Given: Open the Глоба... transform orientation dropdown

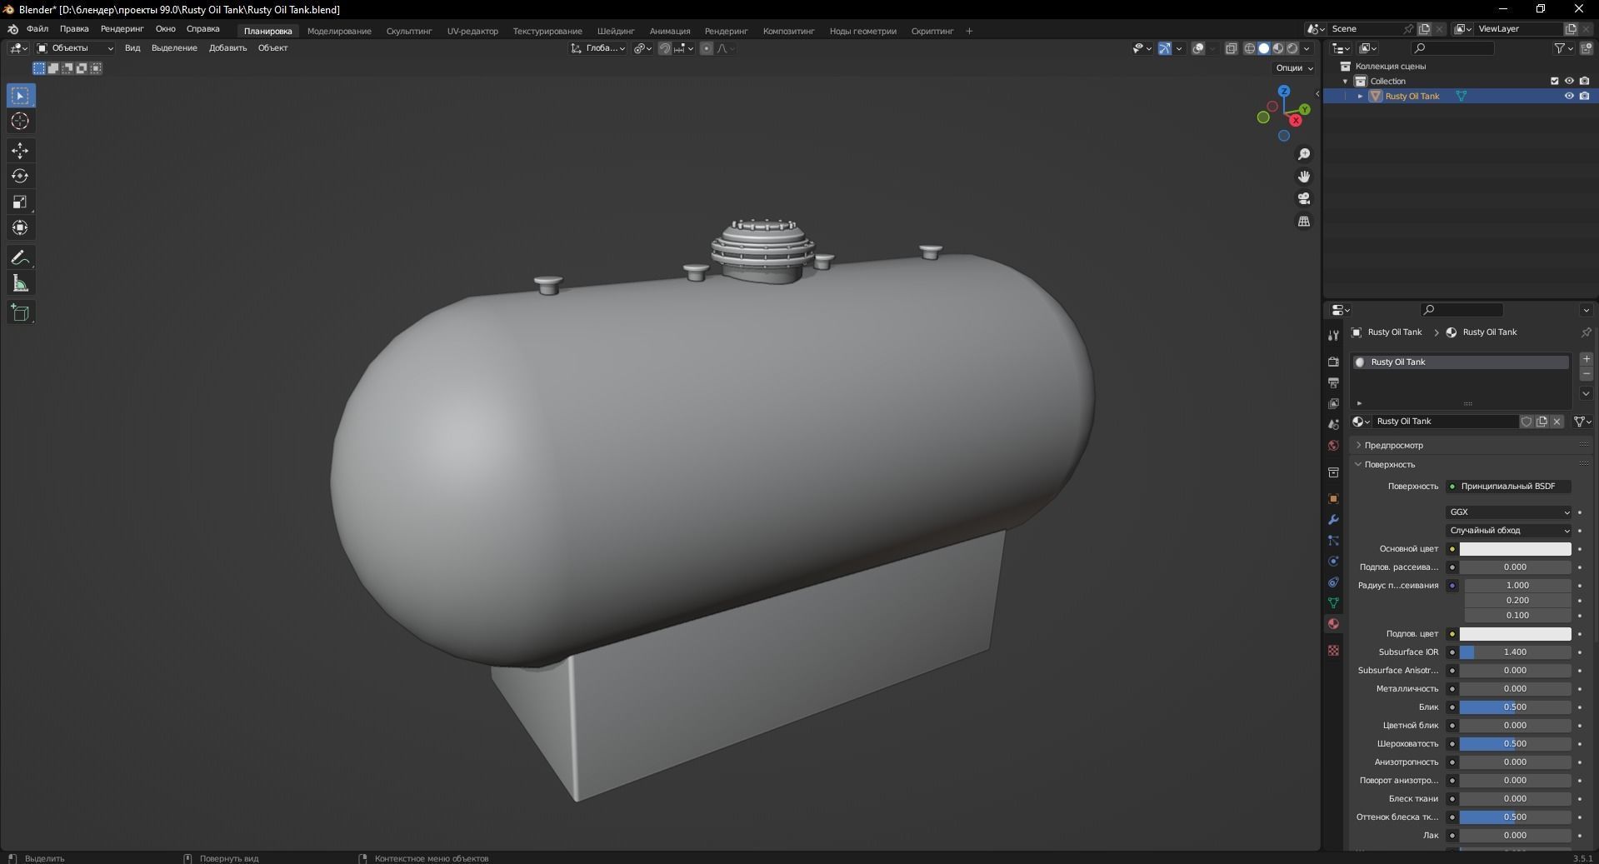Looking at the screenshot, I should tap(598, 48).
